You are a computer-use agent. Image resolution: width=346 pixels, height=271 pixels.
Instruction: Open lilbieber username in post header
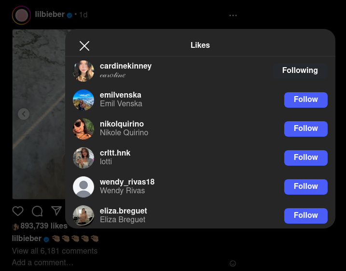click(x=50, y=14)
